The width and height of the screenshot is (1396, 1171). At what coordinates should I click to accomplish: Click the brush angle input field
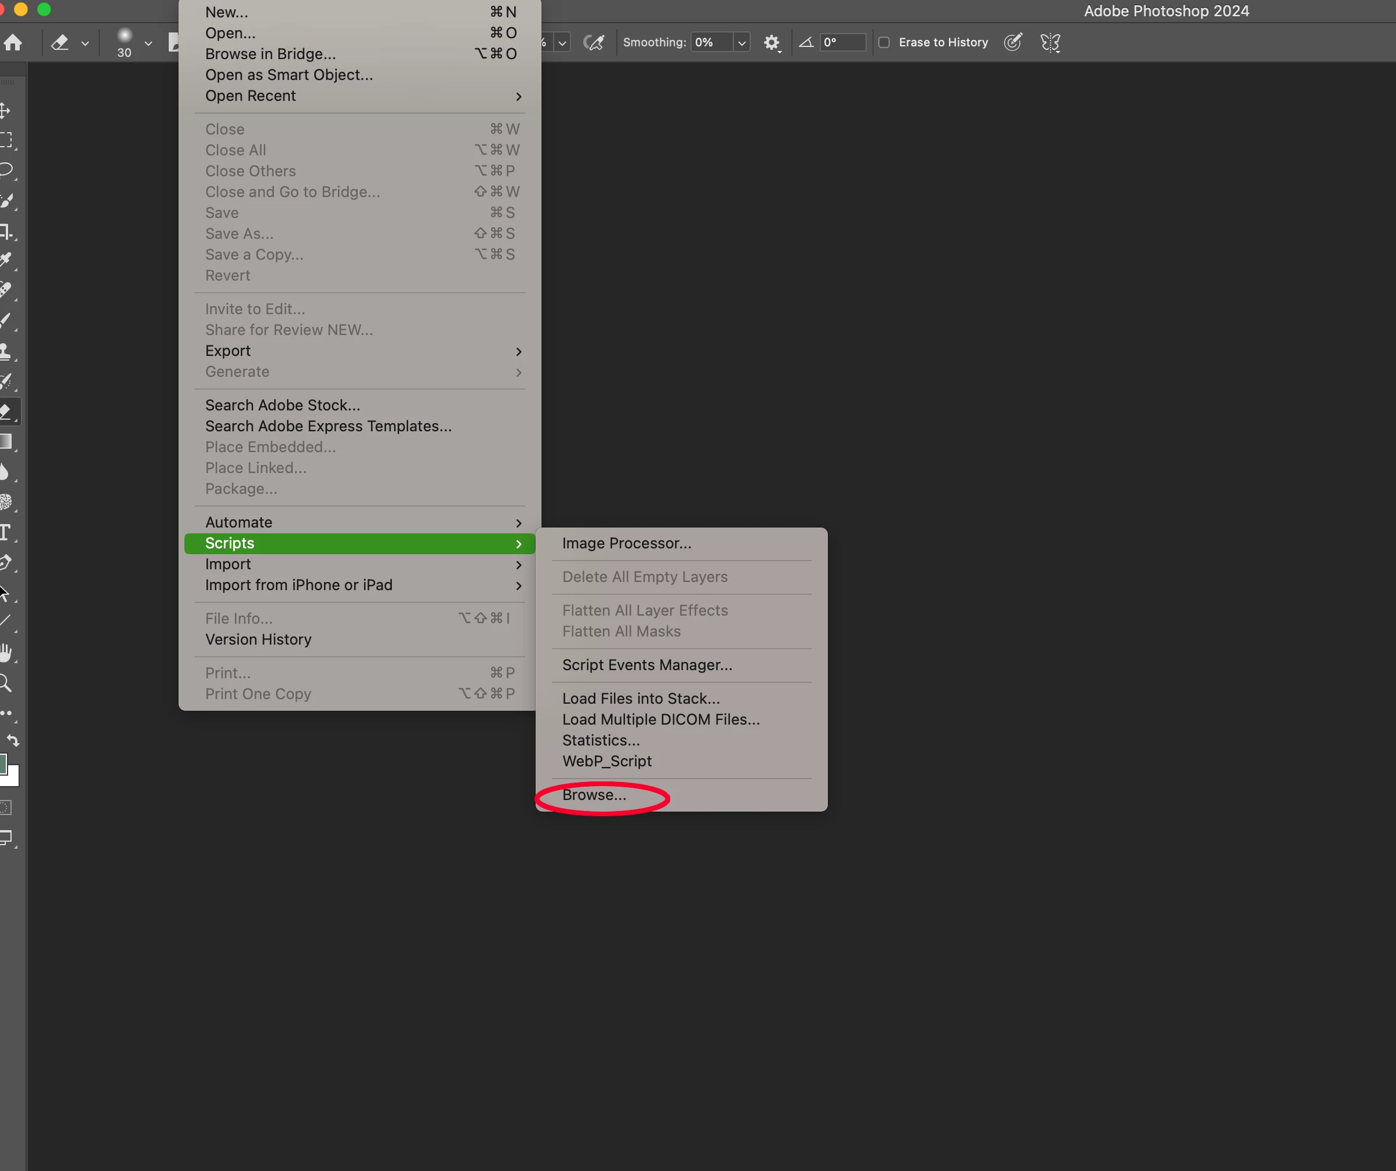pos(842,42)
